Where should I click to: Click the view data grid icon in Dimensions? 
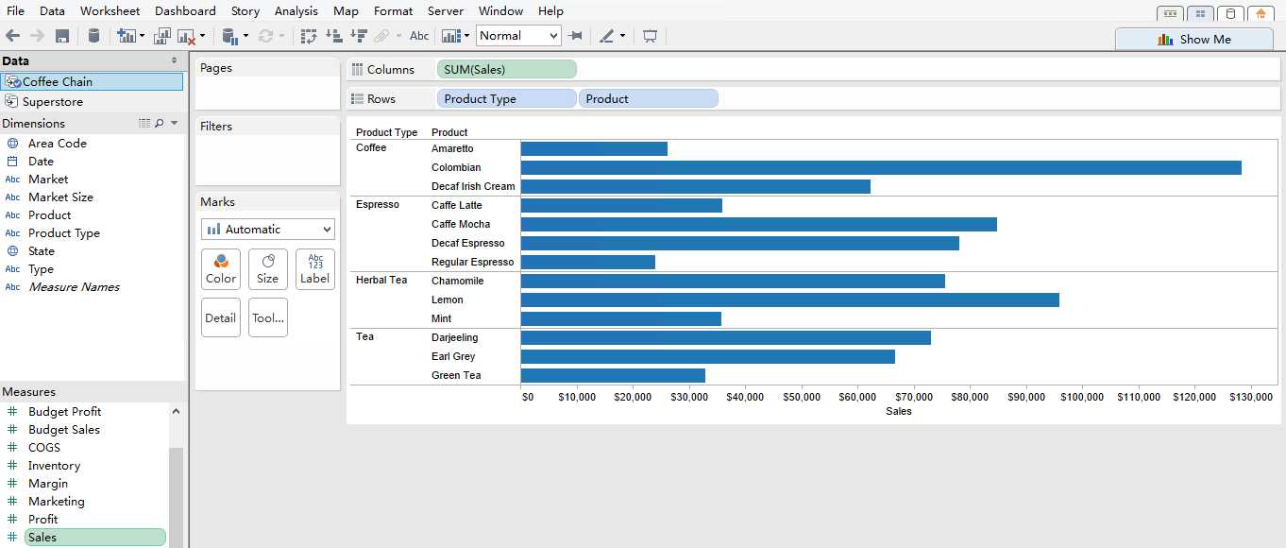tap(144, 124)
